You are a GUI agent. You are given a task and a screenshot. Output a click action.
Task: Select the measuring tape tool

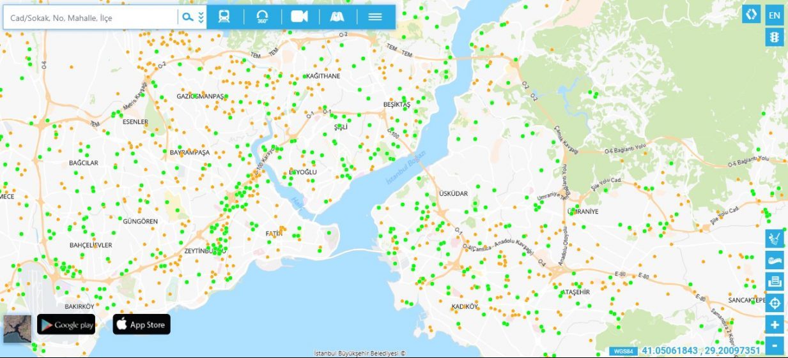click(775, 260)
